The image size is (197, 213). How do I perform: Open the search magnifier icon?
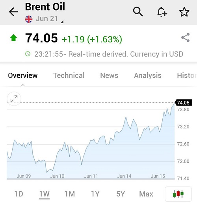click(x=138, y=12)
